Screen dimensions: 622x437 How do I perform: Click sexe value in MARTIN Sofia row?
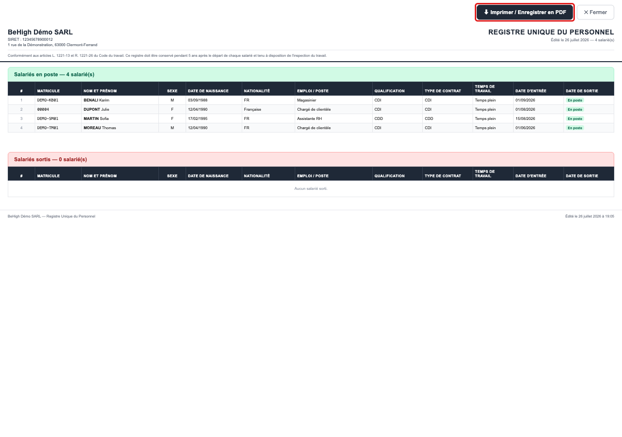[x=172, y=118]
